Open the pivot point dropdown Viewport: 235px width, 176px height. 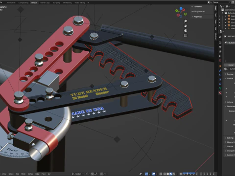(87, 174)
